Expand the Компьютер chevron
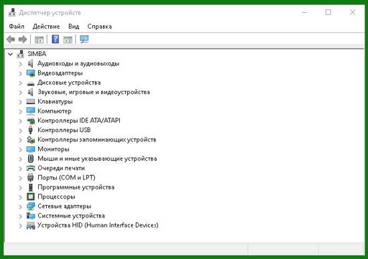368x259 pixels. (21, 111)
